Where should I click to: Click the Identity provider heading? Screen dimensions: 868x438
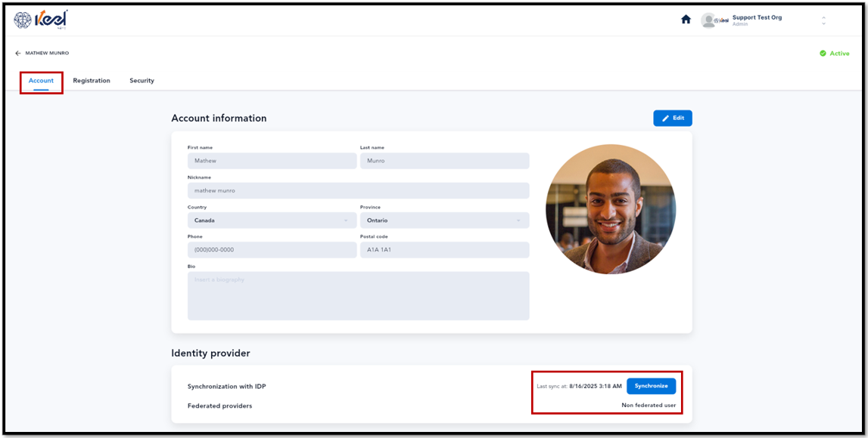(x=210, y=353)
